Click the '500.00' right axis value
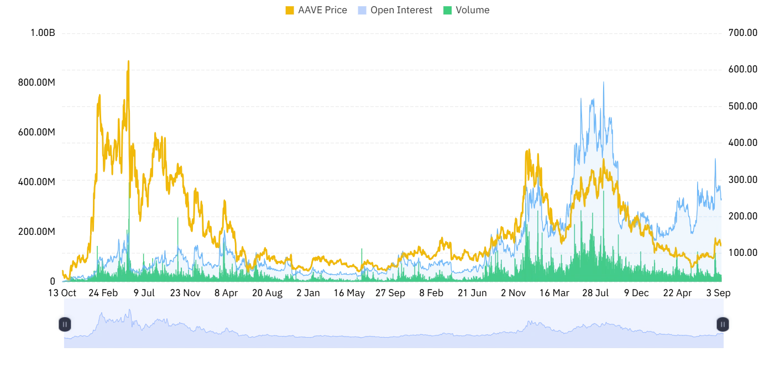 pyautogui.click(x=743, y=106)
